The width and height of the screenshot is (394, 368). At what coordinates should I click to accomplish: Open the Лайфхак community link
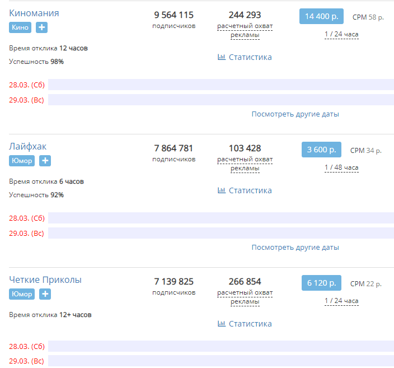(27, 146)
